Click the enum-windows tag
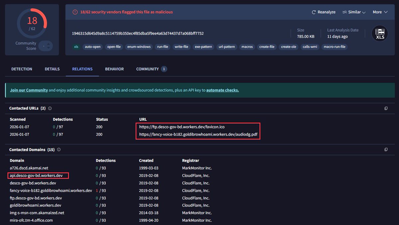399x225 pixels. [x=139, y=47]
